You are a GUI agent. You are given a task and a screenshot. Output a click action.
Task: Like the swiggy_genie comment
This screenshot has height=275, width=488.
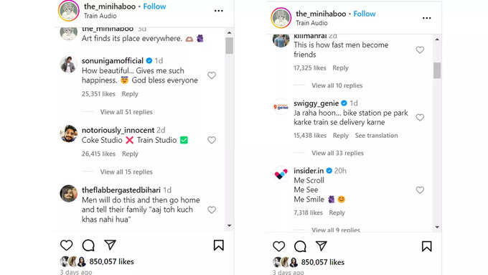click(x=420, y=118)
